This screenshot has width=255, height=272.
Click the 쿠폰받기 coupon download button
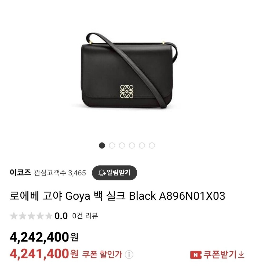coord(217,255)
